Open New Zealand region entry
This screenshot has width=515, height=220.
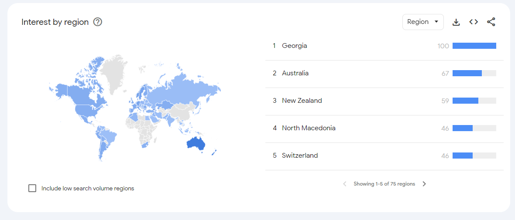[302, 101]
